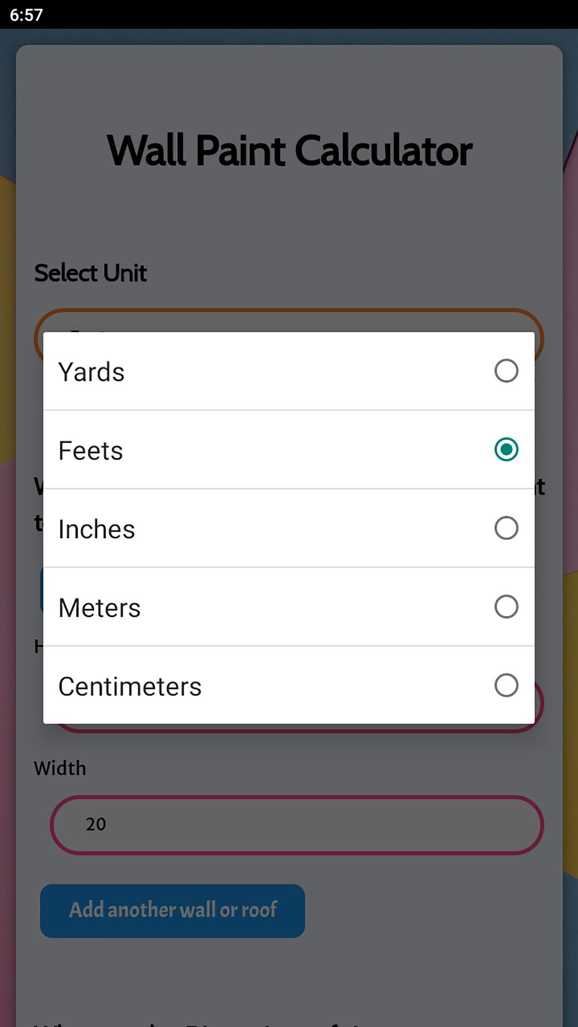The height and width of the screenshot is (1027, 578).
Task: Pick the Centimeters list entry text
Action: (x=130, y=686)
